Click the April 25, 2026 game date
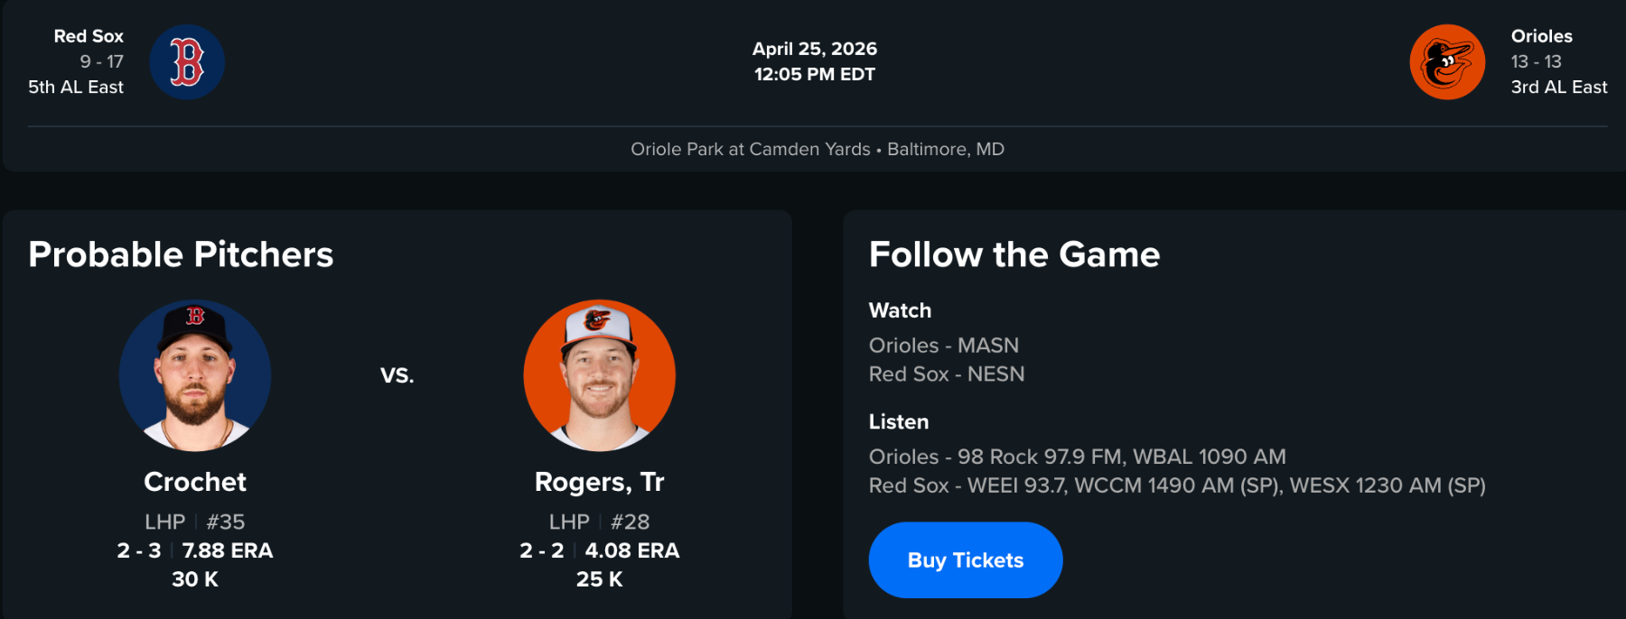The height and width of the screenshot is (619, 1626). [x=815, y=49]
